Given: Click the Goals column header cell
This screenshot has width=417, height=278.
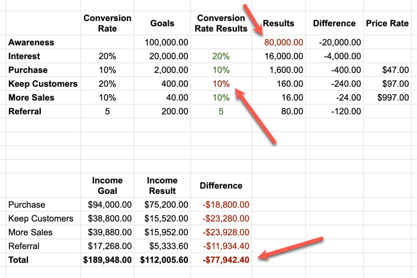Looking at the screenshot, I should [x=162, y=23].
